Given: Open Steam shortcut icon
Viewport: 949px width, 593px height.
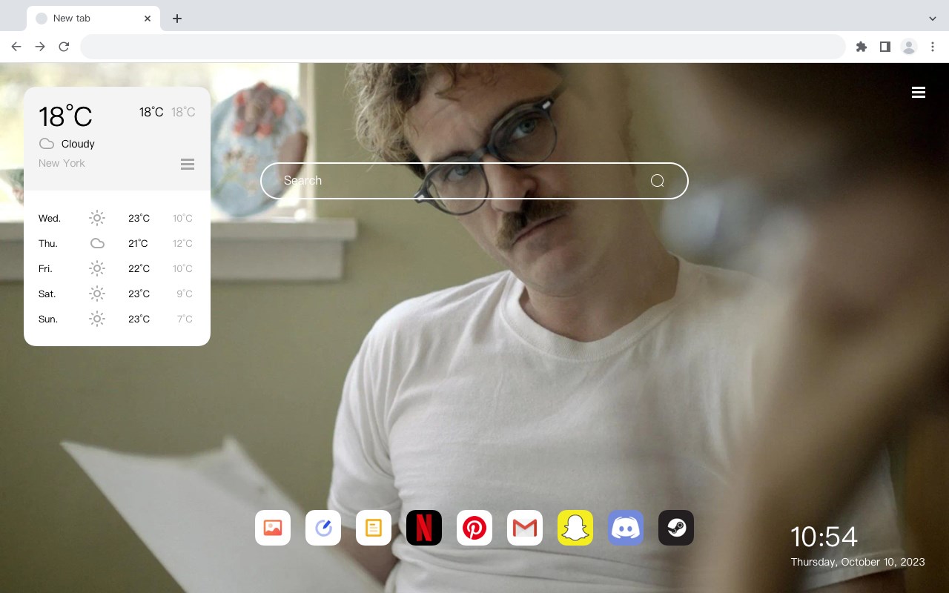Looking at the screenshot, I should (x=676, y=528).
